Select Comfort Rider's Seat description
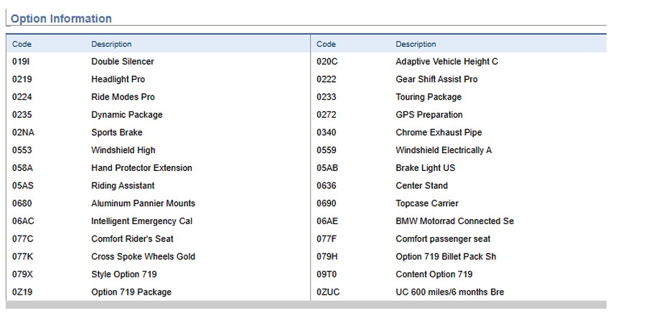Image resolution: width=646 pixels, height=329 pixels. point(132,238)
